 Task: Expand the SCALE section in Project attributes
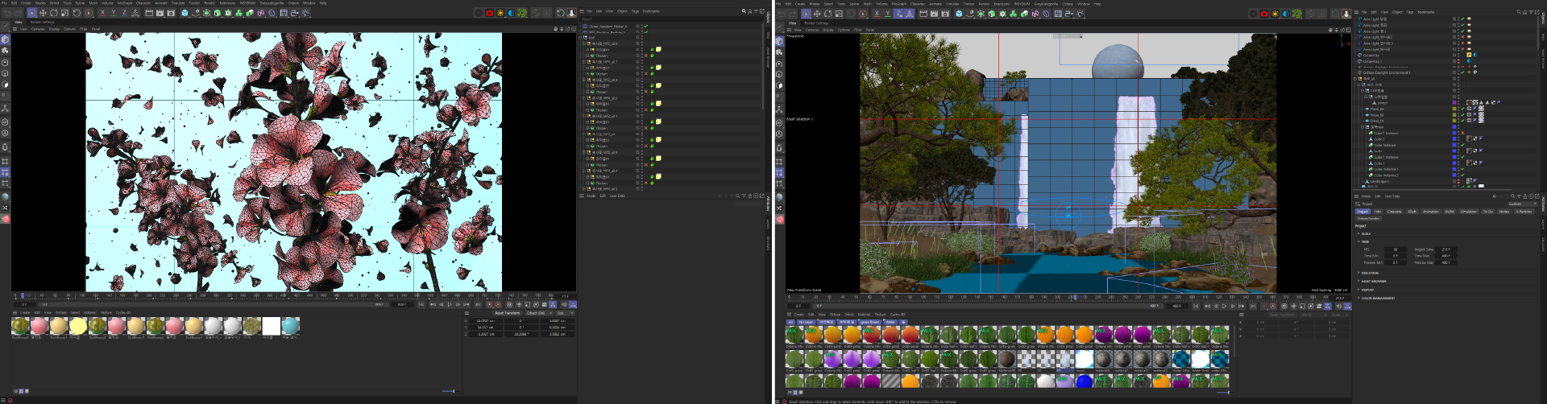coord(1364,233)
